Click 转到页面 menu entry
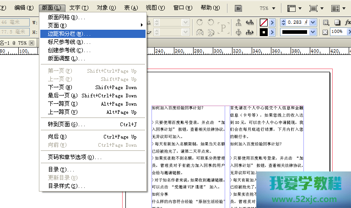 click(x=66, y=124)
